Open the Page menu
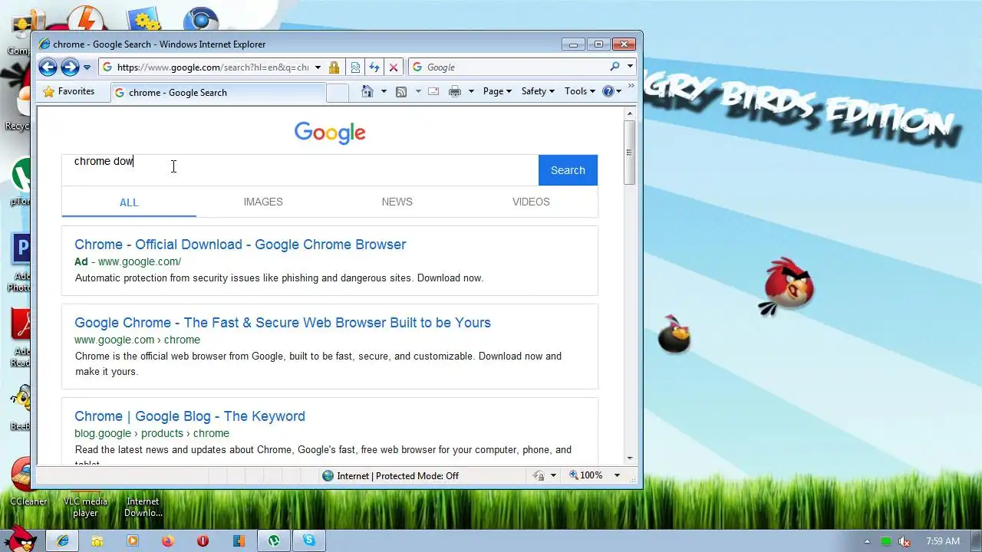982x552 pixels. tap(497, 91)
